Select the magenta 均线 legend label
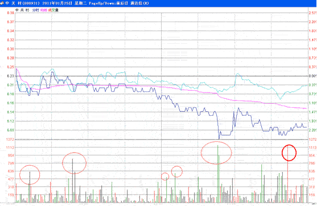317x206 pixels. point(43,10)
